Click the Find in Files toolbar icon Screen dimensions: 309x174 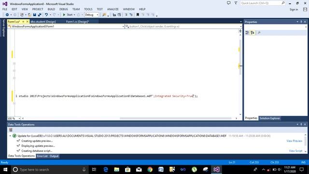point(104,15)
